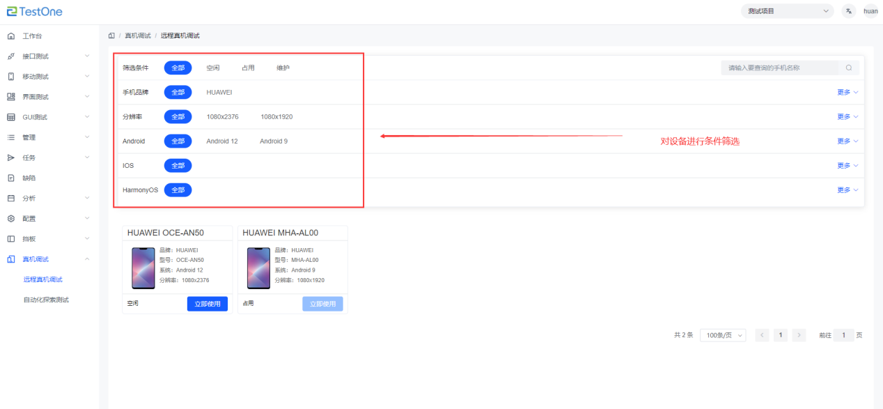Click the GUI测试 table icon

coord(11,117)
